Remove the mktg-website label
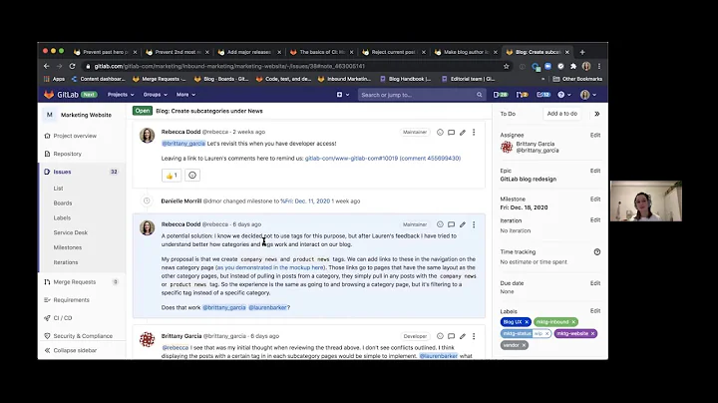 (x=592, y=333)
